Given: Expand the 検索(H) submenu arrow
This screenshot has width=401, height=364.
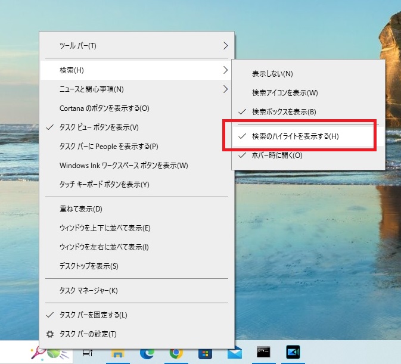Looking at the screenshot, I should pyautogui.click(x=225, y=70).
